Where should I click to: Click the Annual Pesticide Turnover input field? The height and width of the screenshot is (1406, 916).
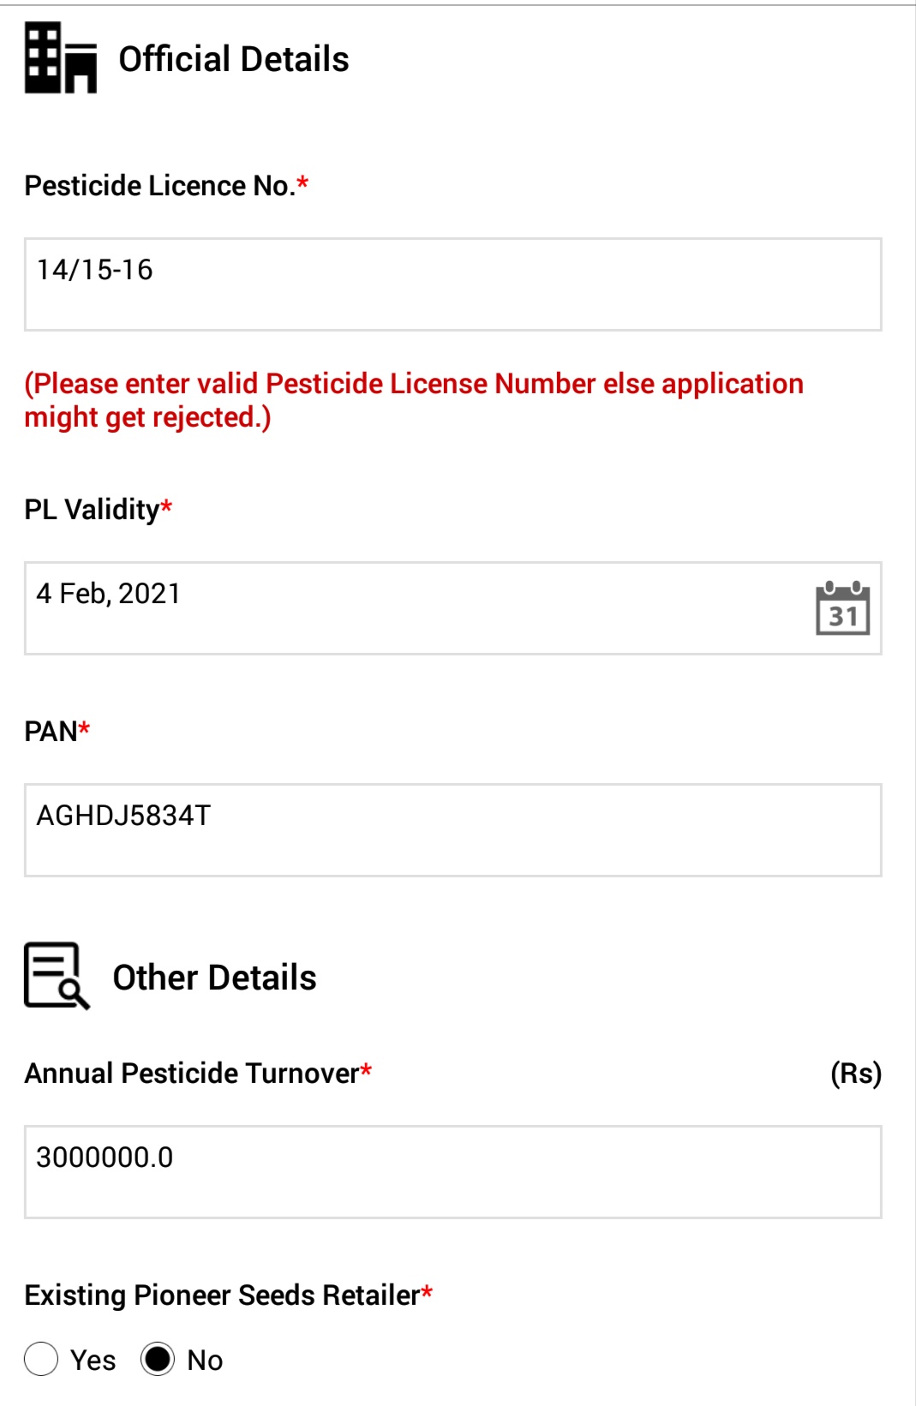tap(453, 1172)
